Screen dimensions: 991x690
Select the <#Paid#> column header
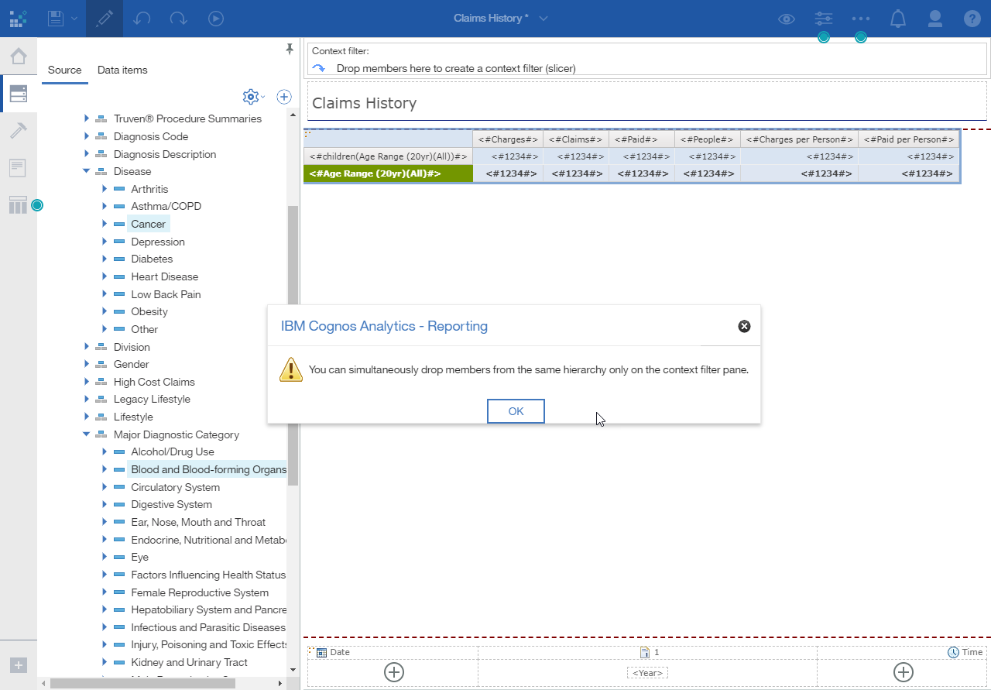[x=642, y=139]
